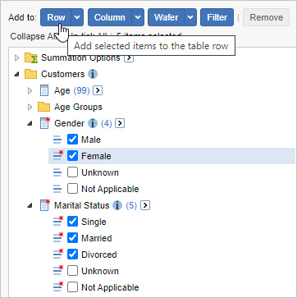This screenshot has width=297, height=298.
Task: Uncheck the Male checkbox
Action: 73,140
